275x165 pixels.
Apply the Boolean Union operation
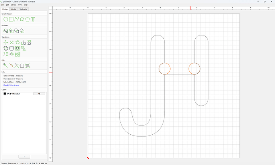[6, 31]
